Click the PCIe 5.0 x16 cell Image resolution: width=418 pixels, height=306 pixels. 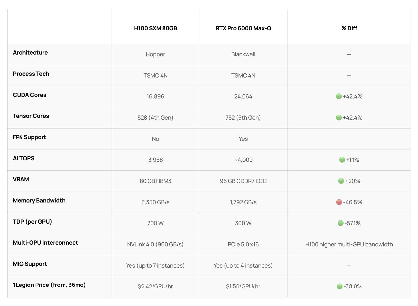click(243, 244)
